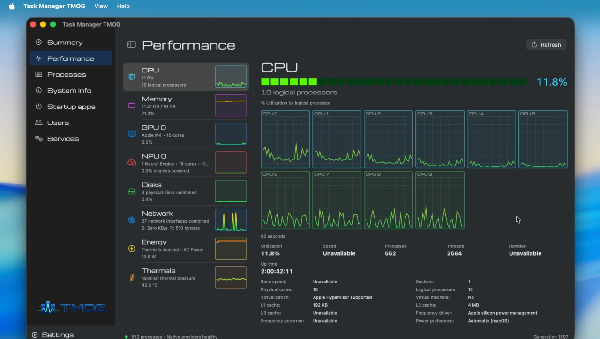Go to System Info section

coord(70,90)
